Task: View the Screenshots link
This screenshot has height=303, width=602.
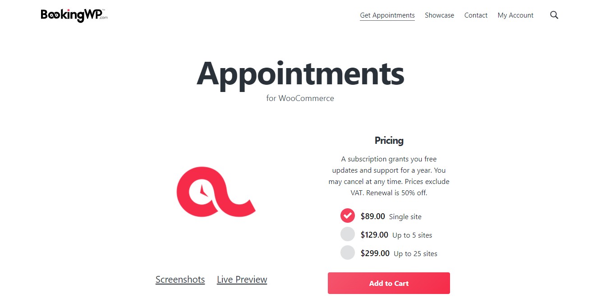Action: [180, 280]
